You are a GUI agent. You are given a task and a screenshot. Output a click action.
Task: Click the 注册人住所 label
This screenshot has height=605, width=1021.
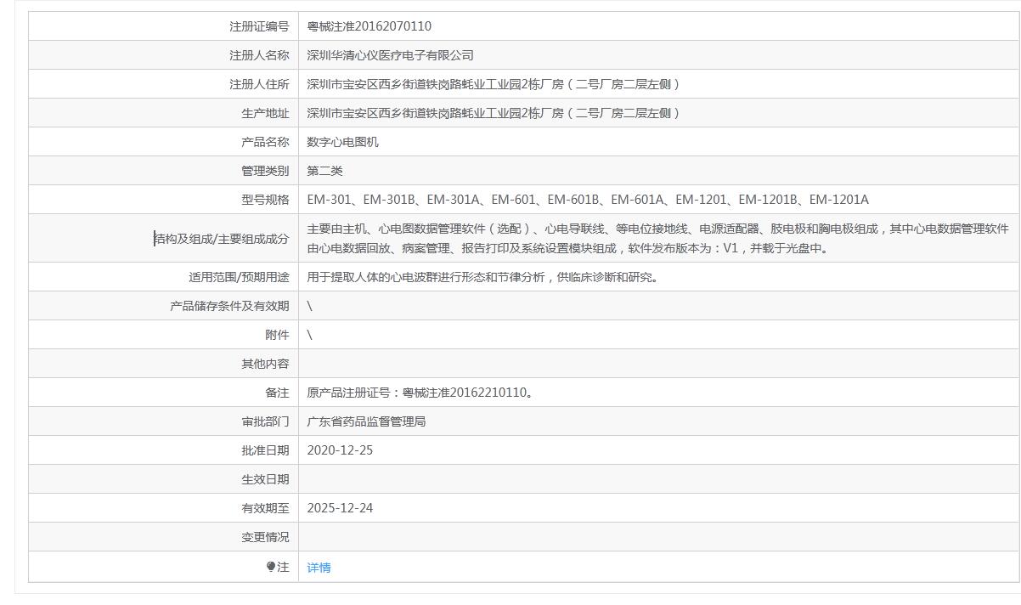[x=259, y=84]
